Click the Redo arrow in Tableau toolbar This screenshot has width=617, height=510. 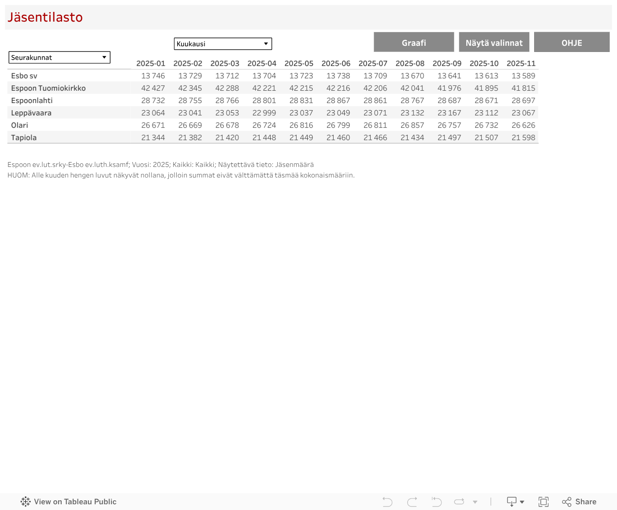point(412,502)
